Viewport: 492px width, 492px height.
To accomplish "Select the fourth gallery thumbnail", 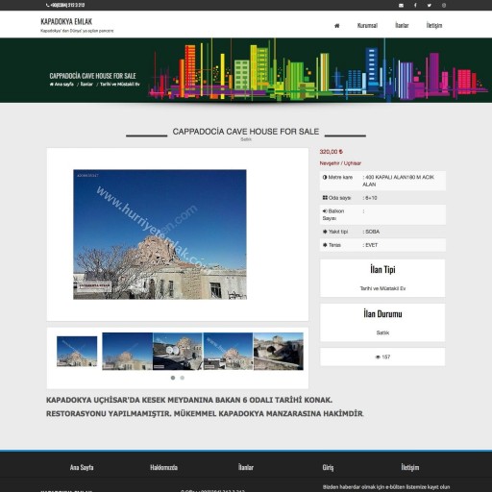I will click(x=228, y=352).
